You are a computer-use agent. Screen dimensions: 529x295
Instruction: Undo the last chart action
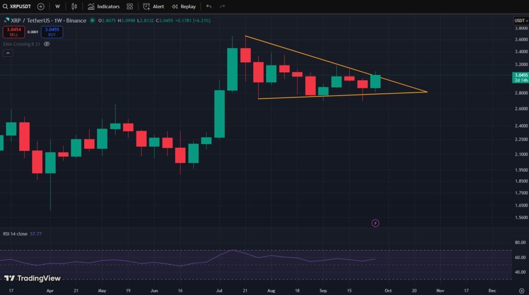click(x=209, y=7)
